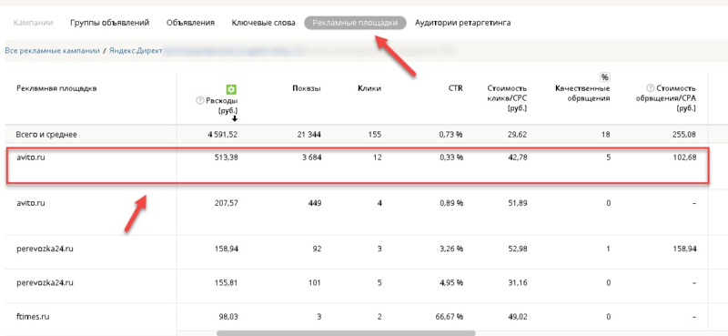Select the Рекламные площадки tab
This screenshot has width=728, height=336.
pos(355,23)
